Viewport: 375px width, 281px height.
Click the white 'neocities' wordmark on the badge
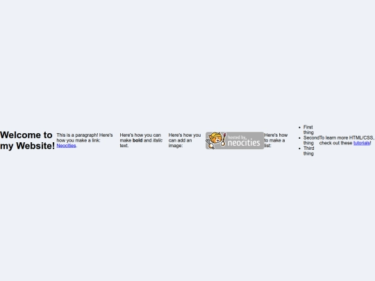coord(244,143)
